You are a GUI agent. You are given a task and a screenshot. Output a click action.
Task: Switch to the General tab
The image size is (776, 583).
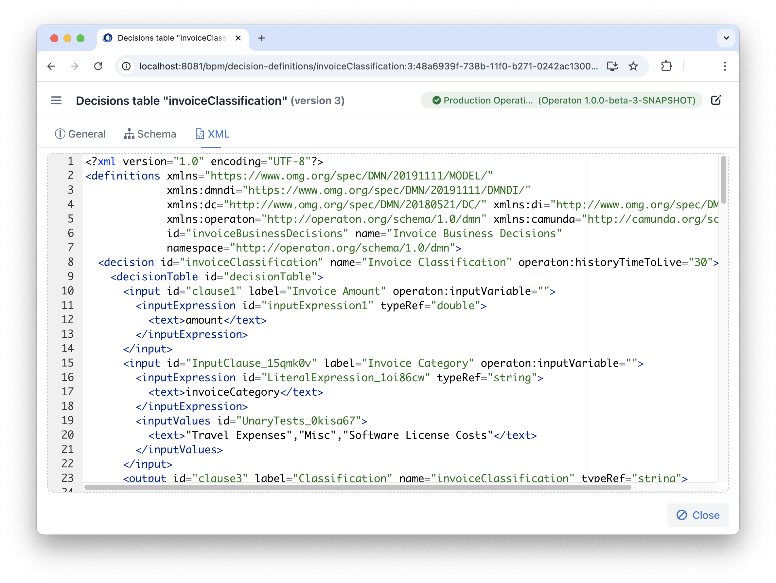(80, 134)
